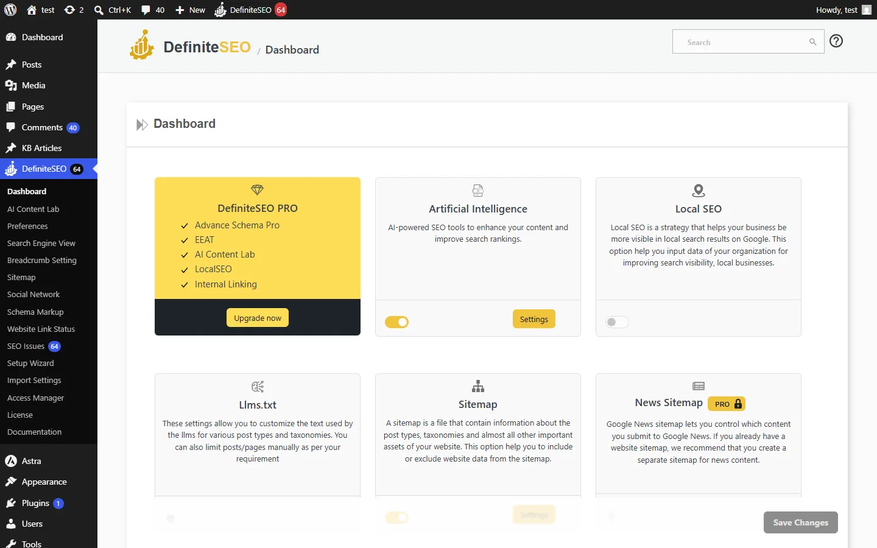877x548 pixels.
Task: Click 'Internal Linking' feature text on PRO card
Action: [226, 284]
